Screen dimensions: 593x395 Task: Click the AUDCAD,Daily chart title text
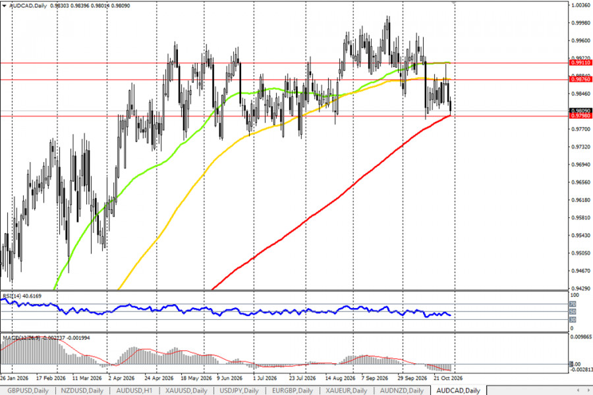click(x=28, y=6)
